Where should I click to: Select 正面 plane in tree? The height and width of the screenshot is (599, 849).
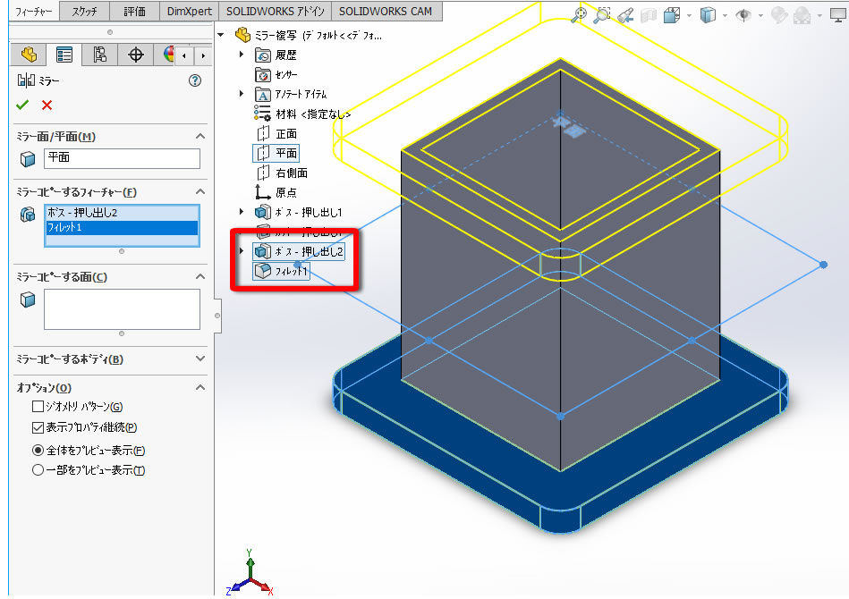point(276,133)
